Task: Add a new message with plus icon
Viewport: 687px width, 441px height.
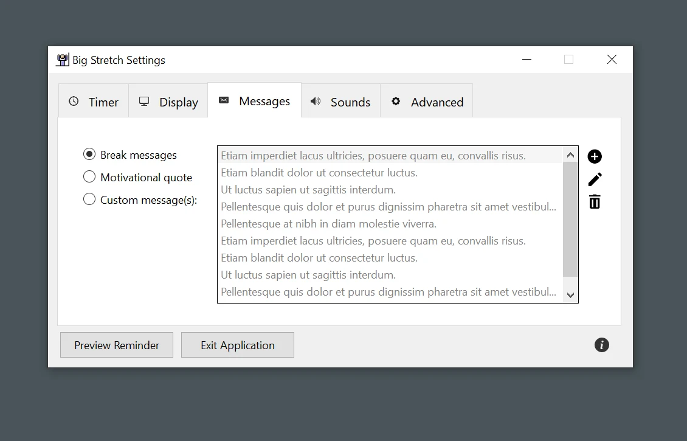Action: [595, 156]
